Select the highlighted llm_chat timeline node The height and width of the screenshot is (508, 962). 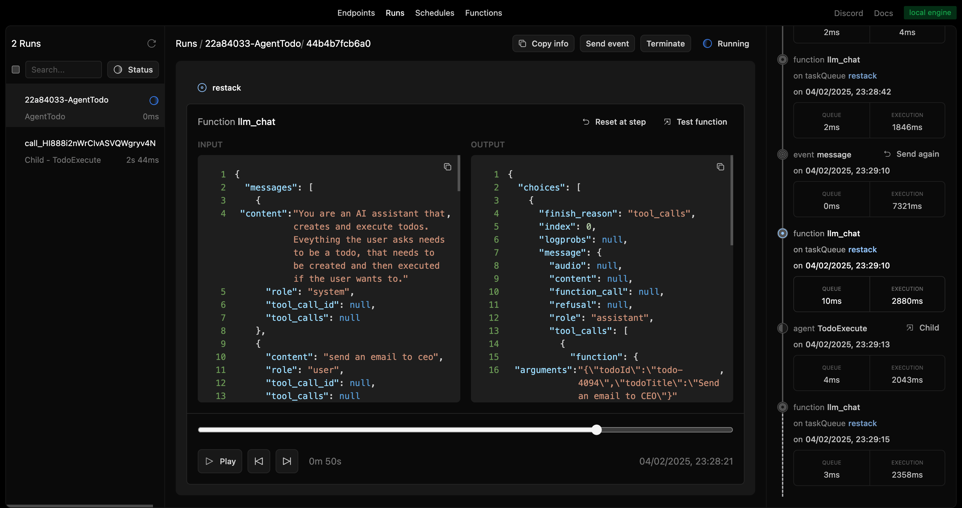coord(782,234)
